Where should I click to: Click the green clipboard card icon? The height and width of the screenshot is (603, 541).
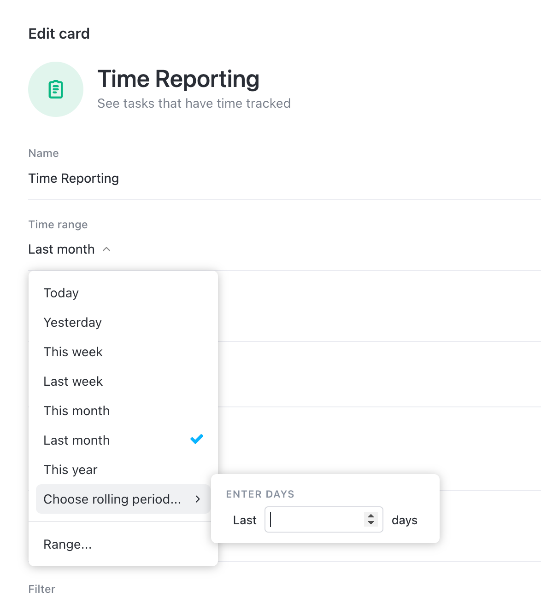pos(56,89)
